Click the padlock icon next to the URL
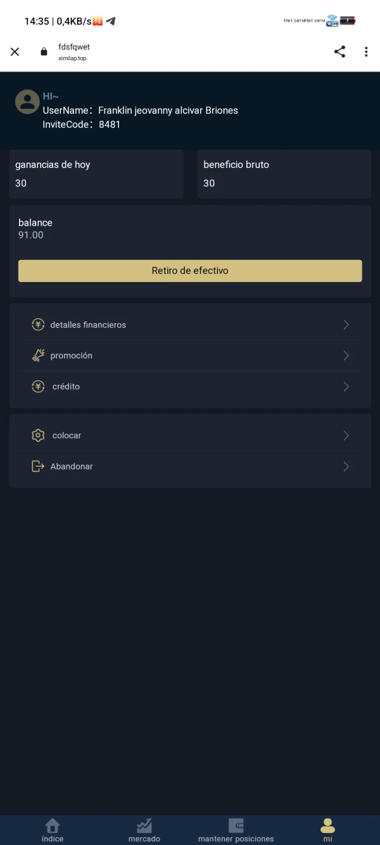 [x=44, y=52]
